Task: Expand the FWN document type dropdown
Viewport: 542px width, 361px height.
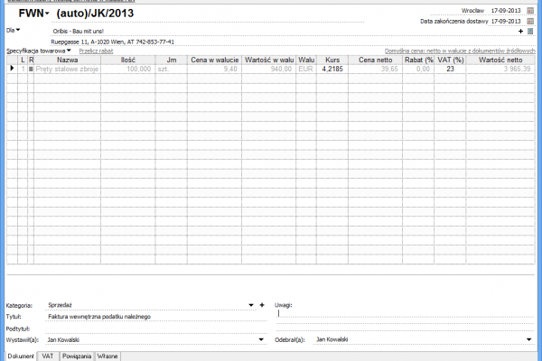Action: click(46, 15)
